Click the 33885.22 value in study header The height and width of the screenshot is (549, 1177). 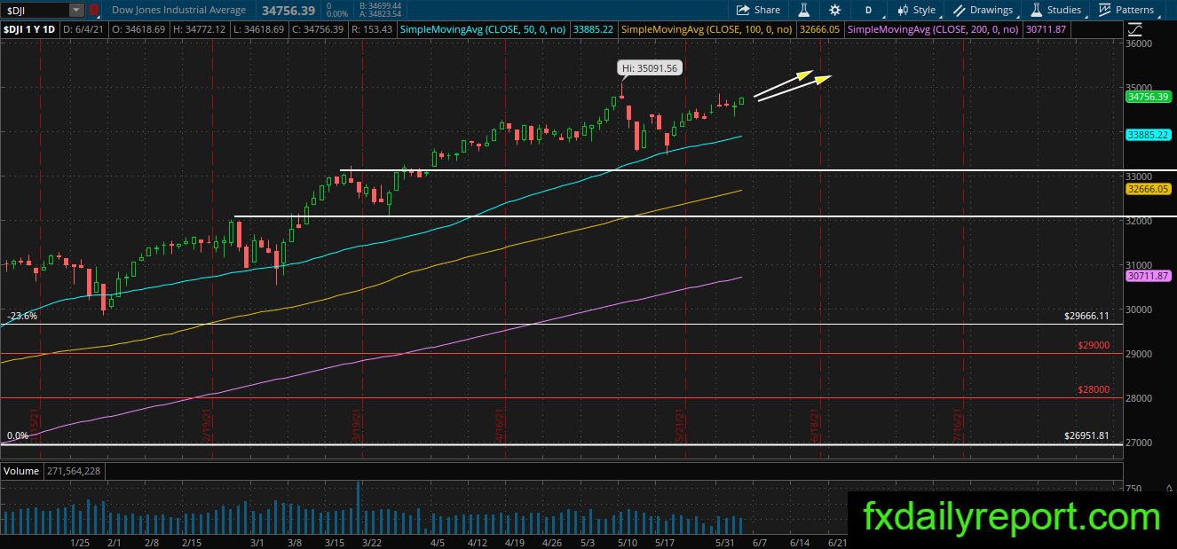pos(592,29)
